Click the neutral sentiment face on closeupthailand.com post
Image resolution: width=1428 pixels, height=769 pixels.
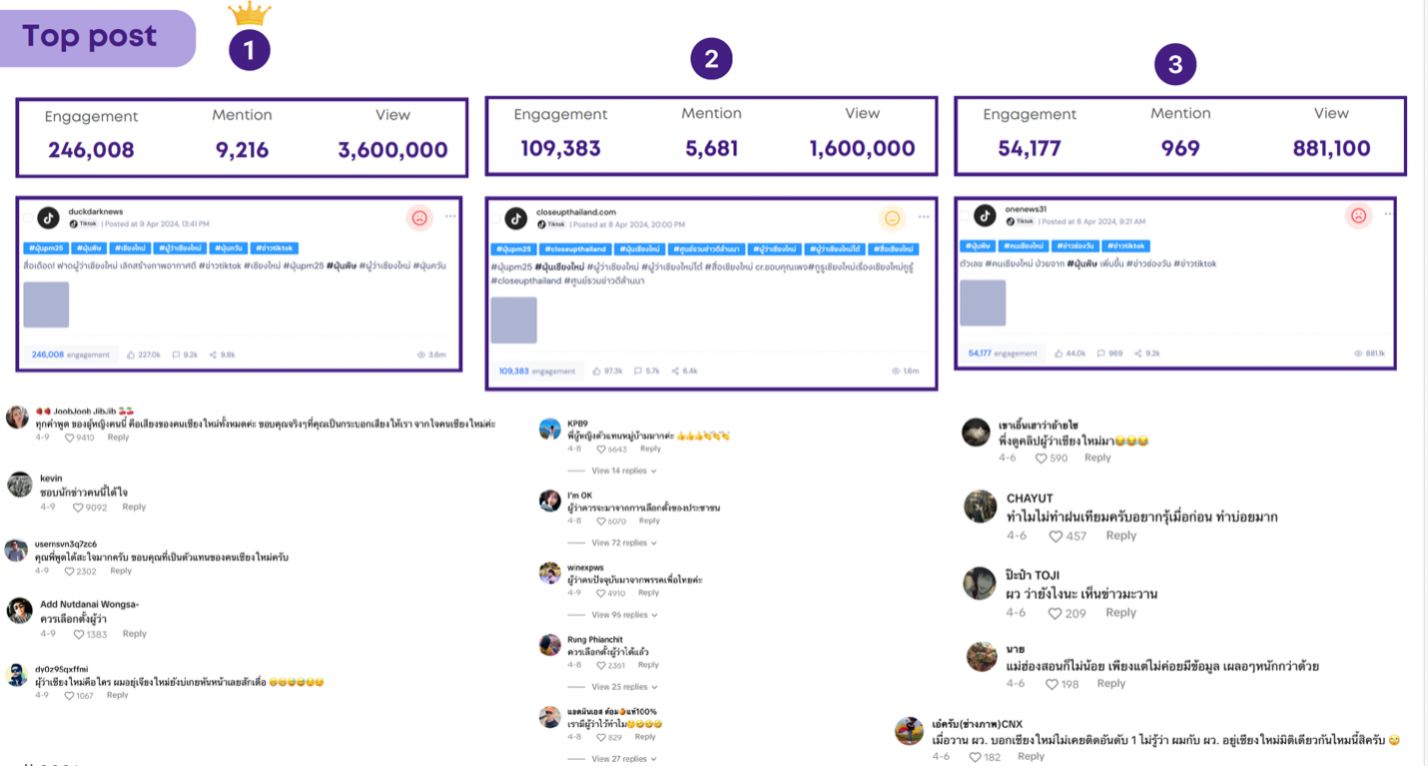point(892,219)
